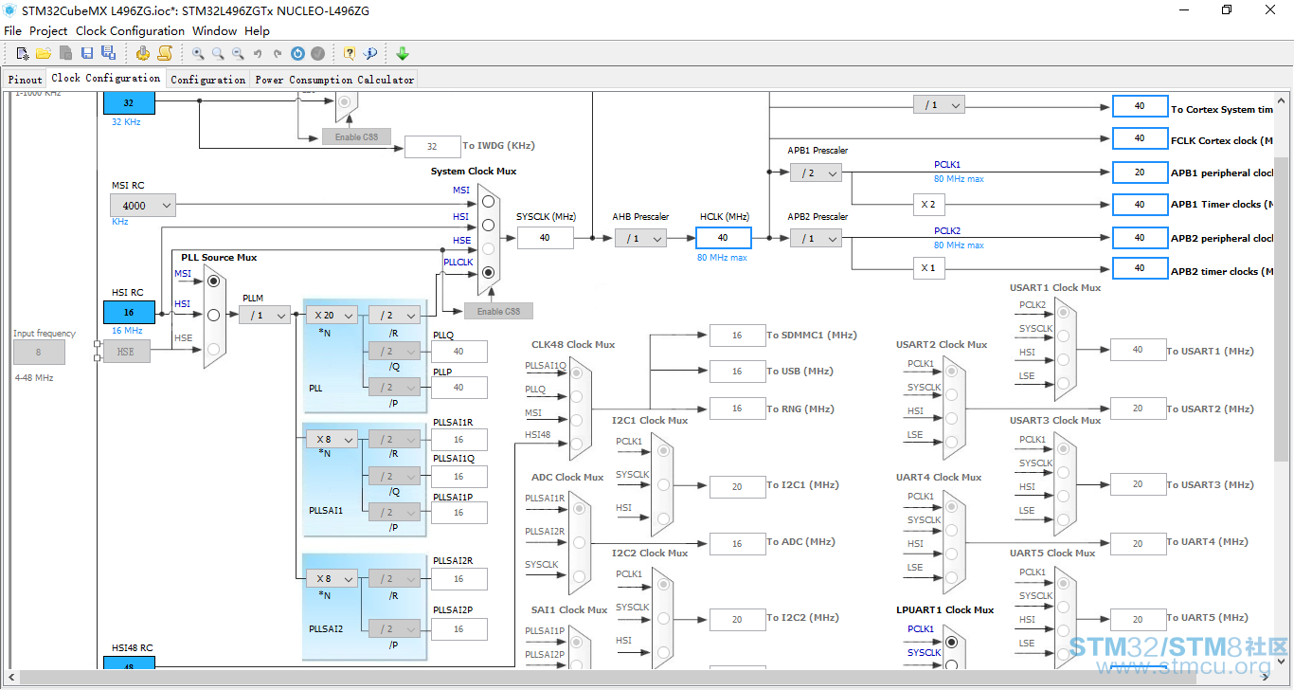Select HSI on the PLL Source Mux

click(213, 315)
